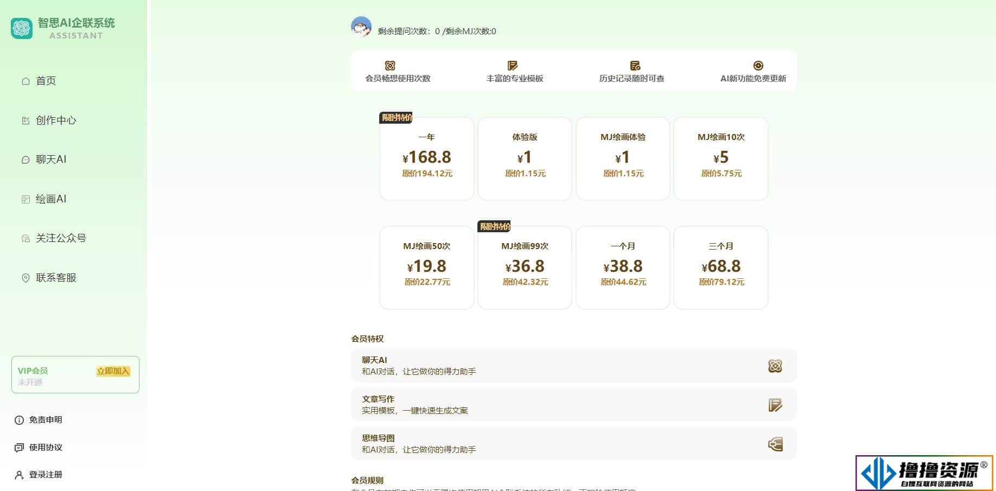Click the info icon beside 免责申明
996x491 pixels.
coord(19,420)
